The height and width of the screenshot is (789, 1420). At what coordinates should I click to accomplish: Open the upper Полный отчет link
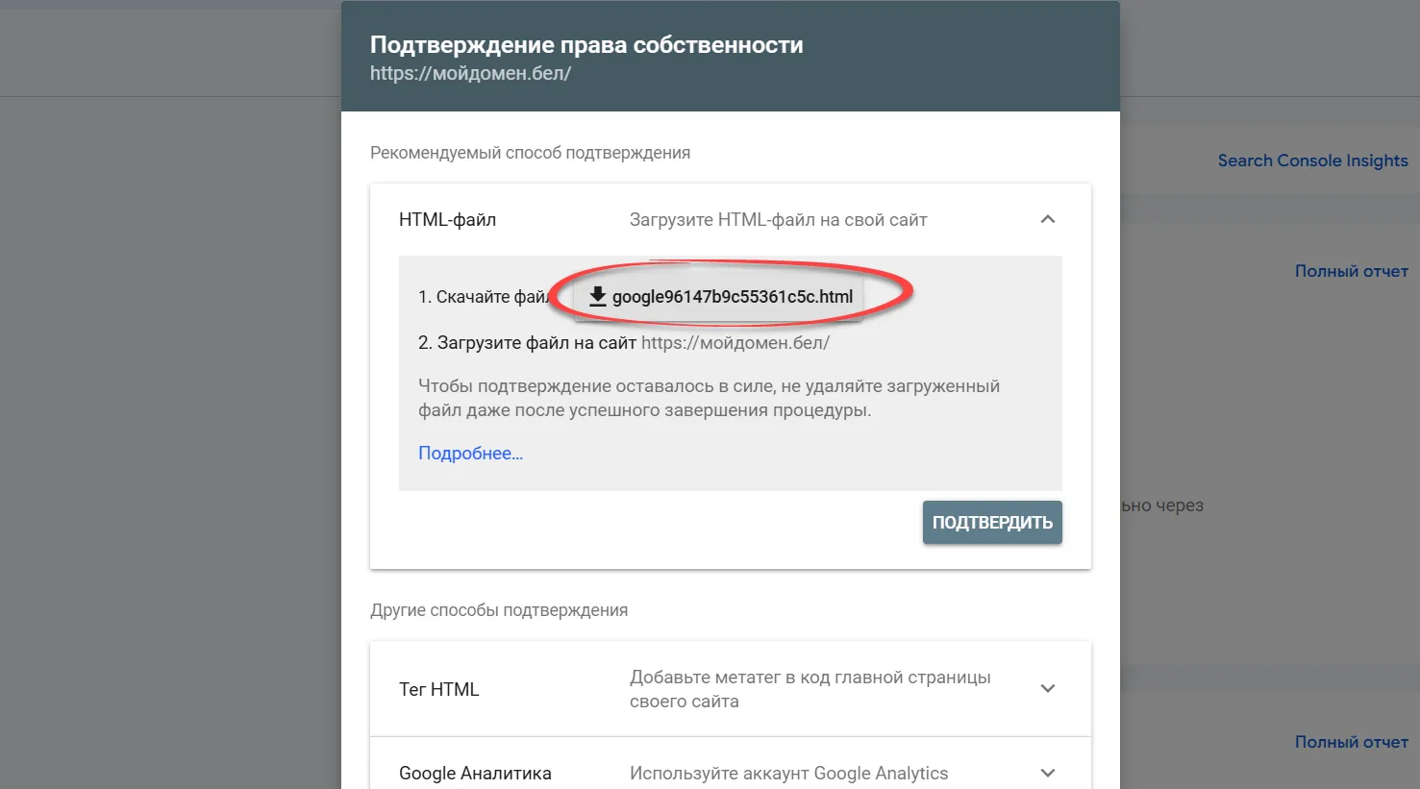[1351, 271]
